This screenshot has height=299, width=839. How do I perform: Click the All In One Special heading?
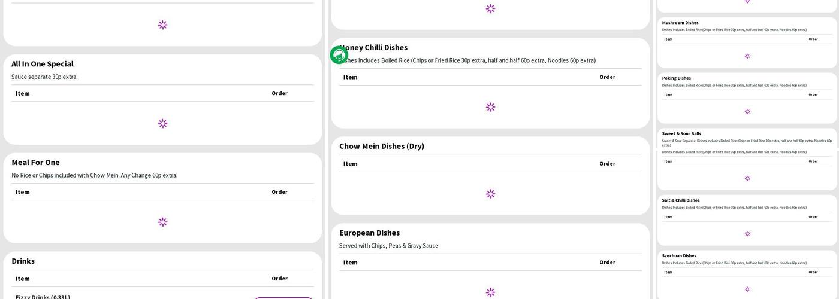pos(43,64)
